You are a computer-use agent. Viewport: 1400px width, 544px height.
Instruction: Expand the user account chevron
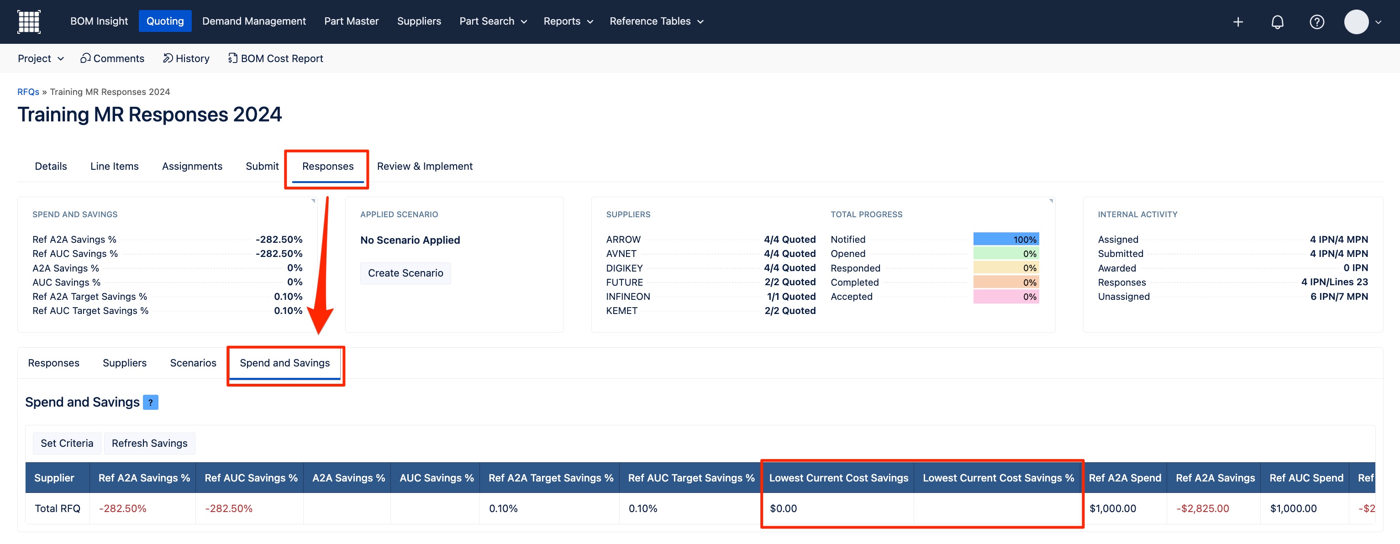1378,22
